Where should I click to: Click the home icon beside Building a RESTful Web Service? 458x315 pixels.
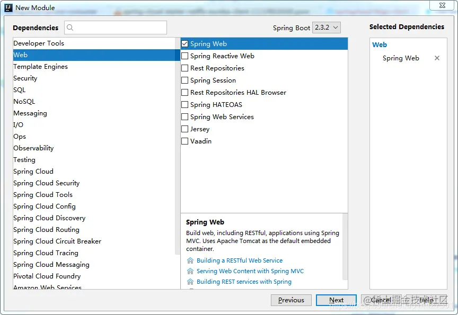190,260
